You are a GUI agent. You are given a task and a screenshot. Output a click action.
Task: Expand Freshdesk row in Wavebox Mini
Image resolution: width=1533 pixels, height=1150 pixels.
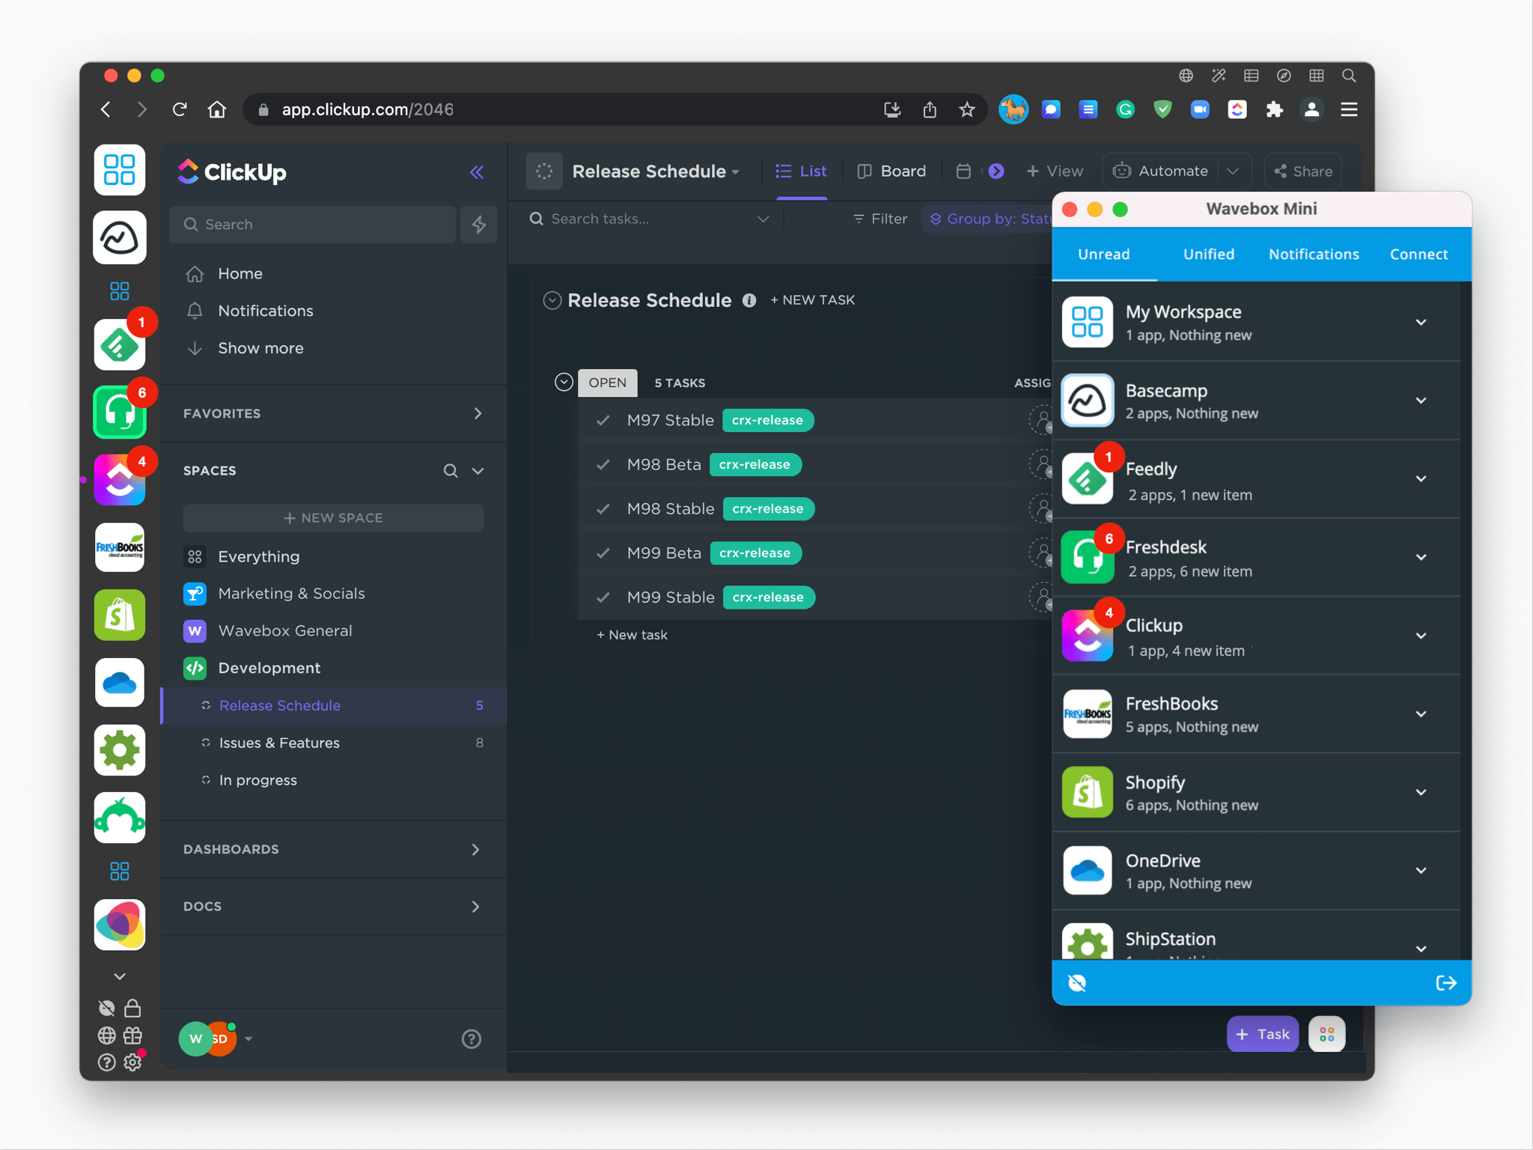point(1421,557)
